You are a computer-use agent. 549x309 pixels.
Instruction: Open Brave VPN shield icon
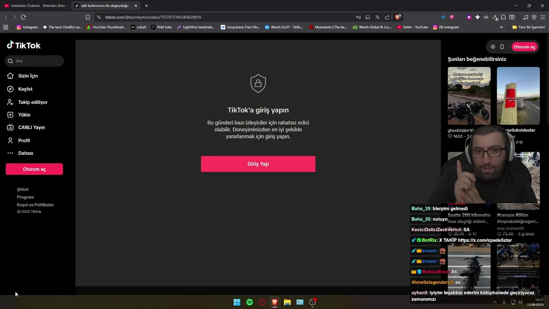pos(534,17)
